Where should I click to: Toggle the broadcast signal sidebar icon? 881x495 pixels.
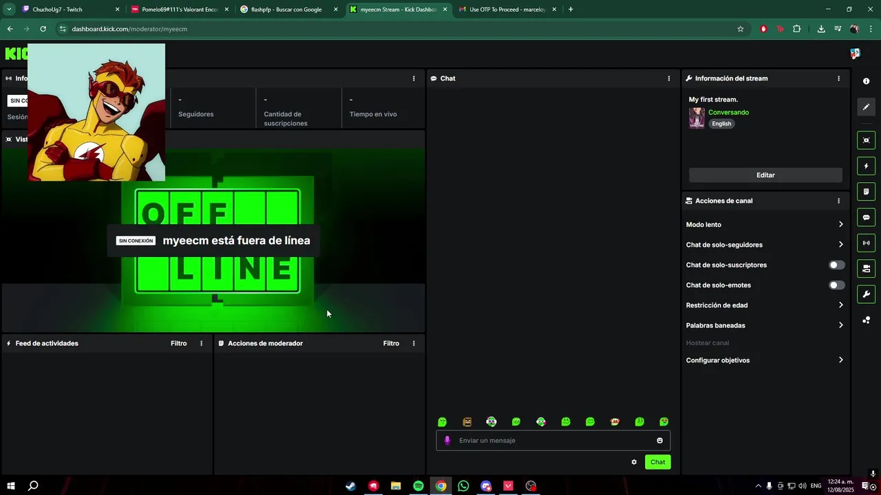click(866, 243)
